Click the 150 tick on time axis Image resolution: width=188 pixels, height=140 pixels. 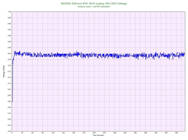click(63, 133)
